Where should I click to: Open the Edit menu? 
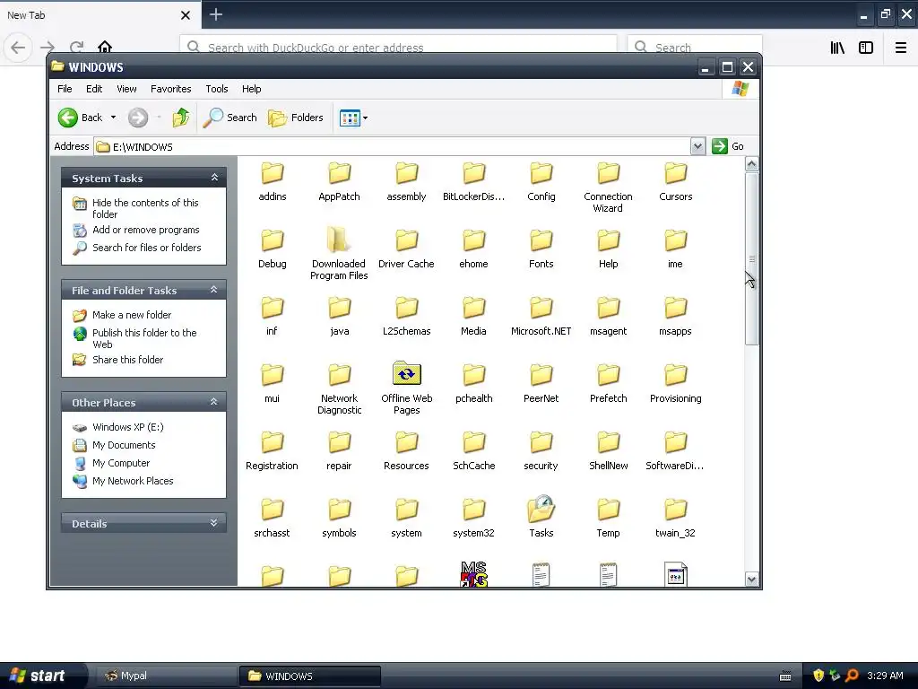(x=93, y=89)
